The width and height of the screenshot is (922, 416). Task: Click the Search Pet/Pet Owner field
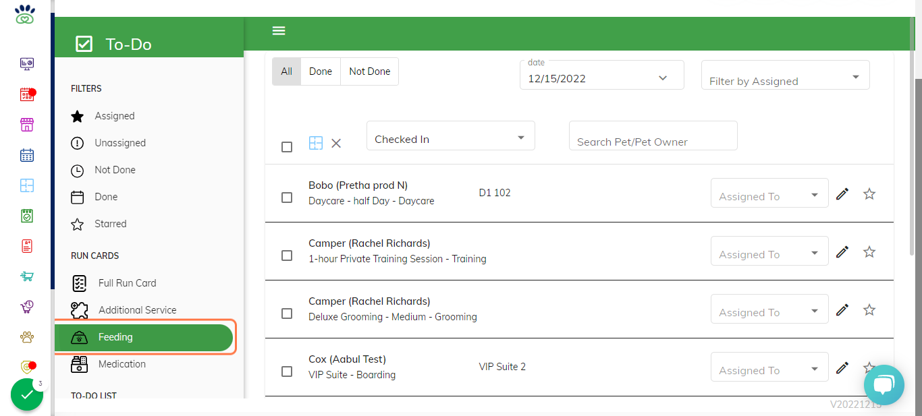point(653,136)
